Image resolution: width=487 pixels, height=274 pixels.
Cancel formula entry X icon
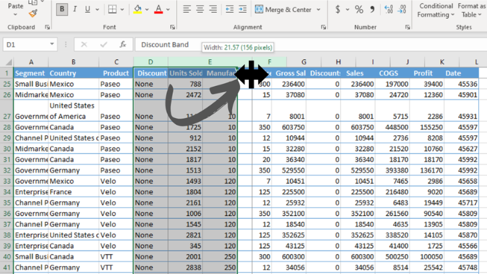point(84,45)
